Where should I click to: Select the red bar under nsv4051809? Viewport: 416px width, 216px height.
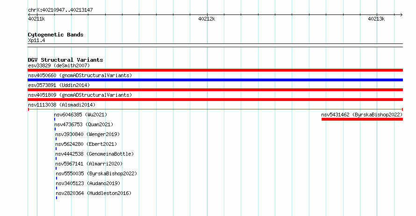pos(215,100)
